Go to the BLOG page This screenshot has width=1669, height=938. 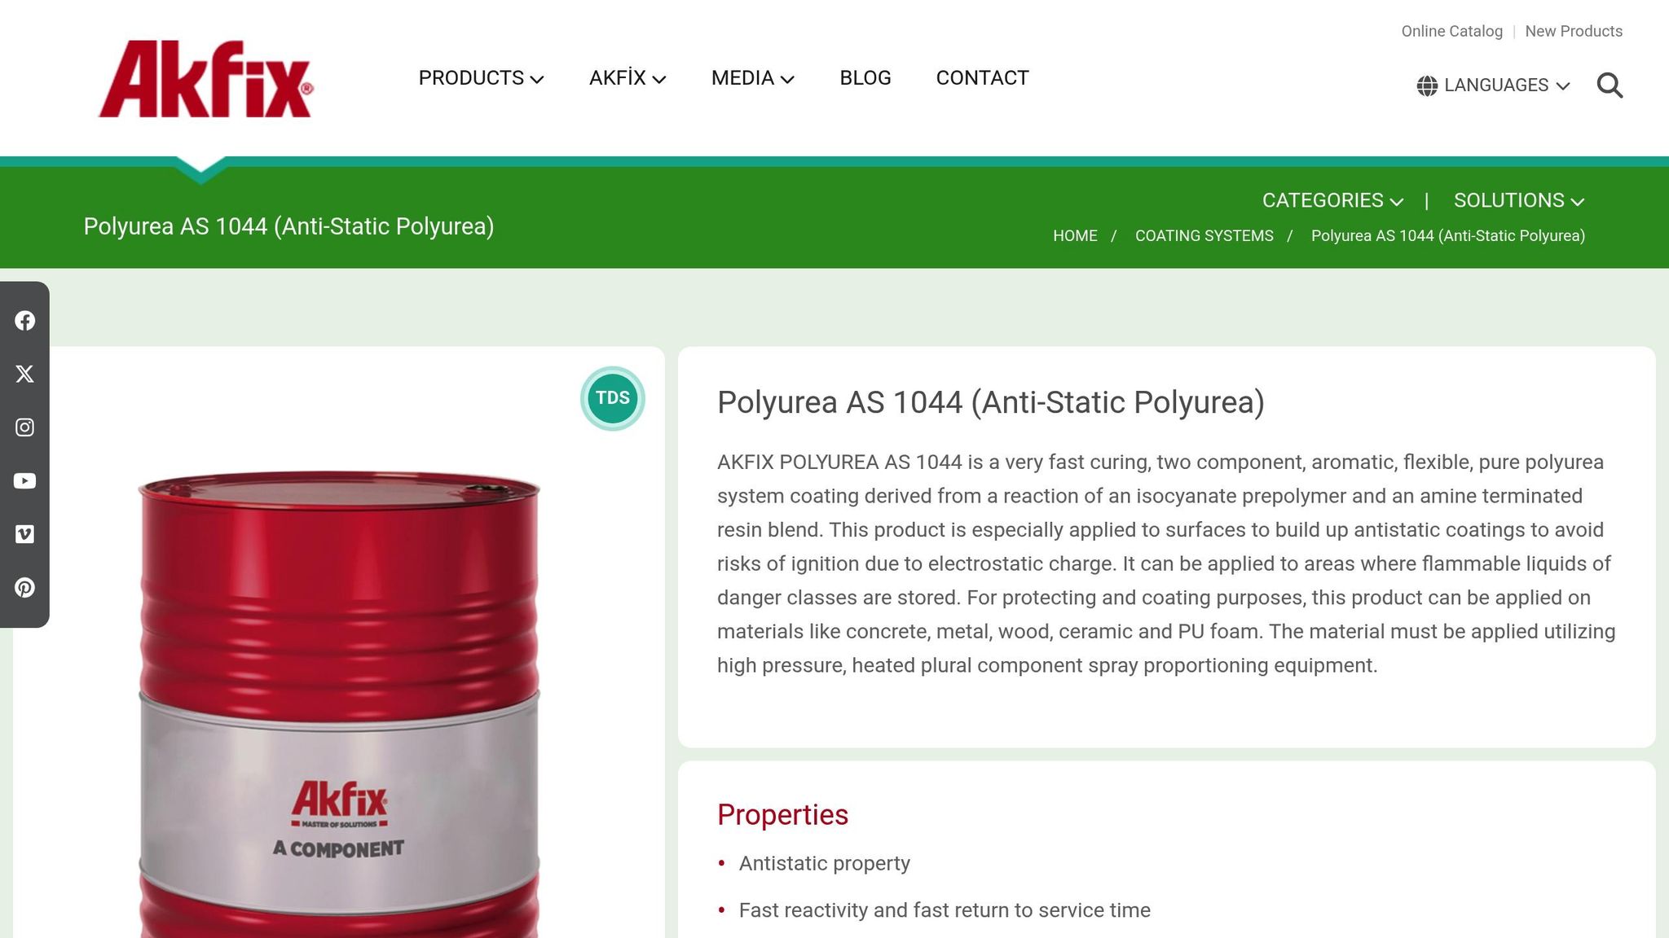point(865,78)
